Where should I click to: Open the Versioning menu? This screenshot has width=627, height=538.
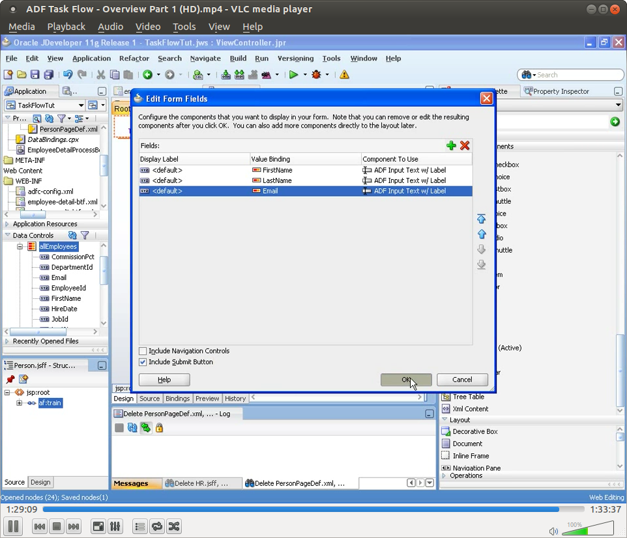[295, 58]
